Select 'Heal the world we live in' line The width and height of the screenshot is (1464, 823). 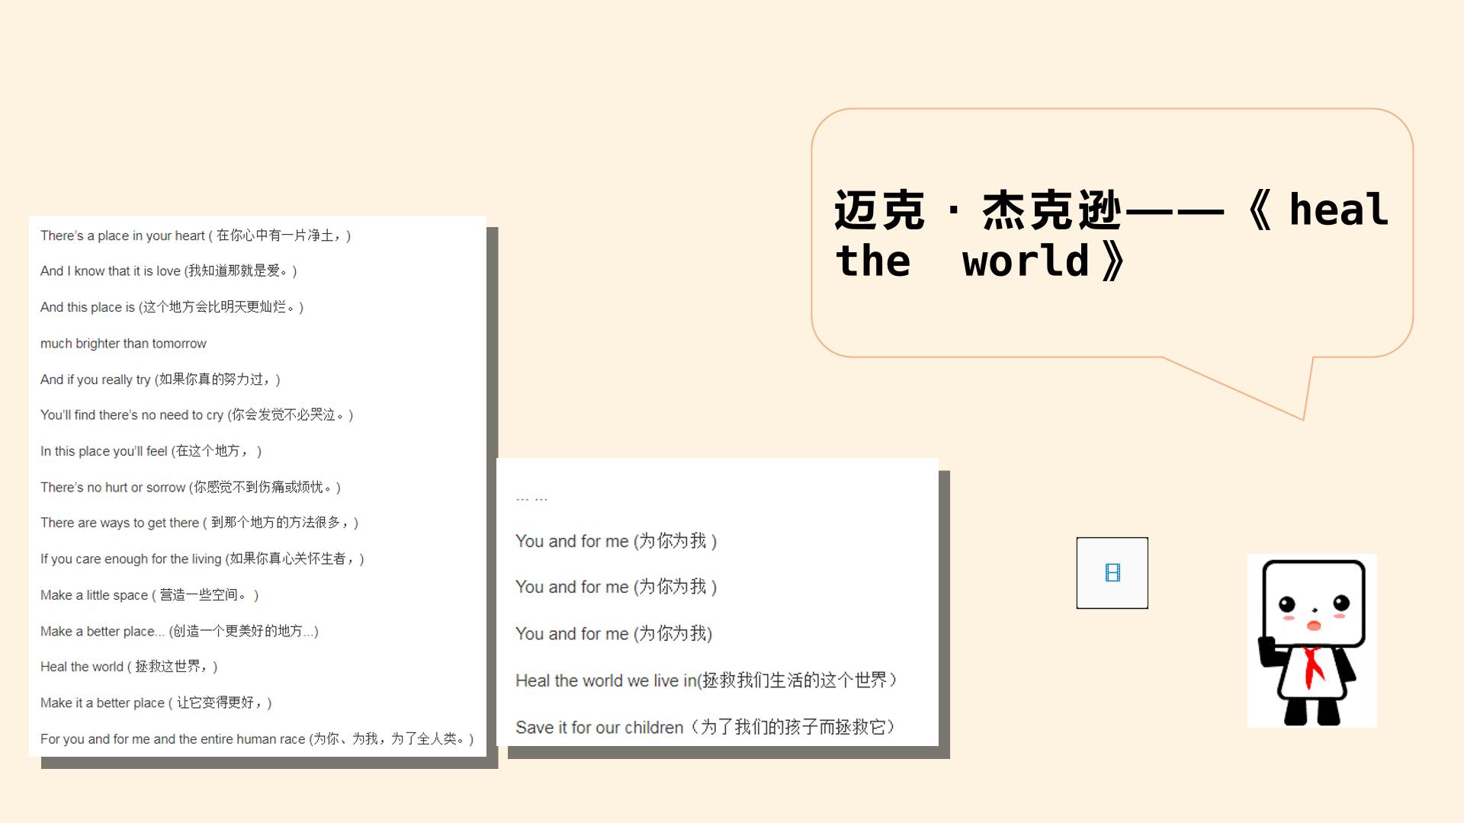click(x=706, y=680)
